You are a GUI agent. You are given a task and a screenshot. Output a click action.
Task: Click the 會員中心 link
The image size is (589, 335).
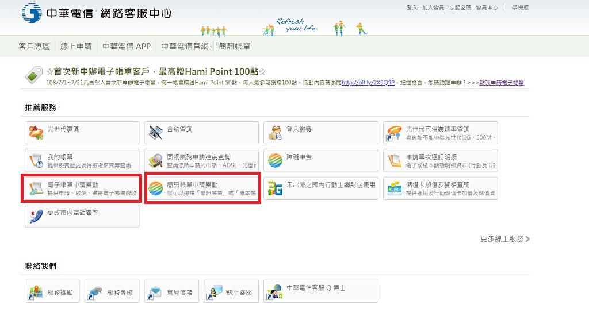click(x=487, y=7)
